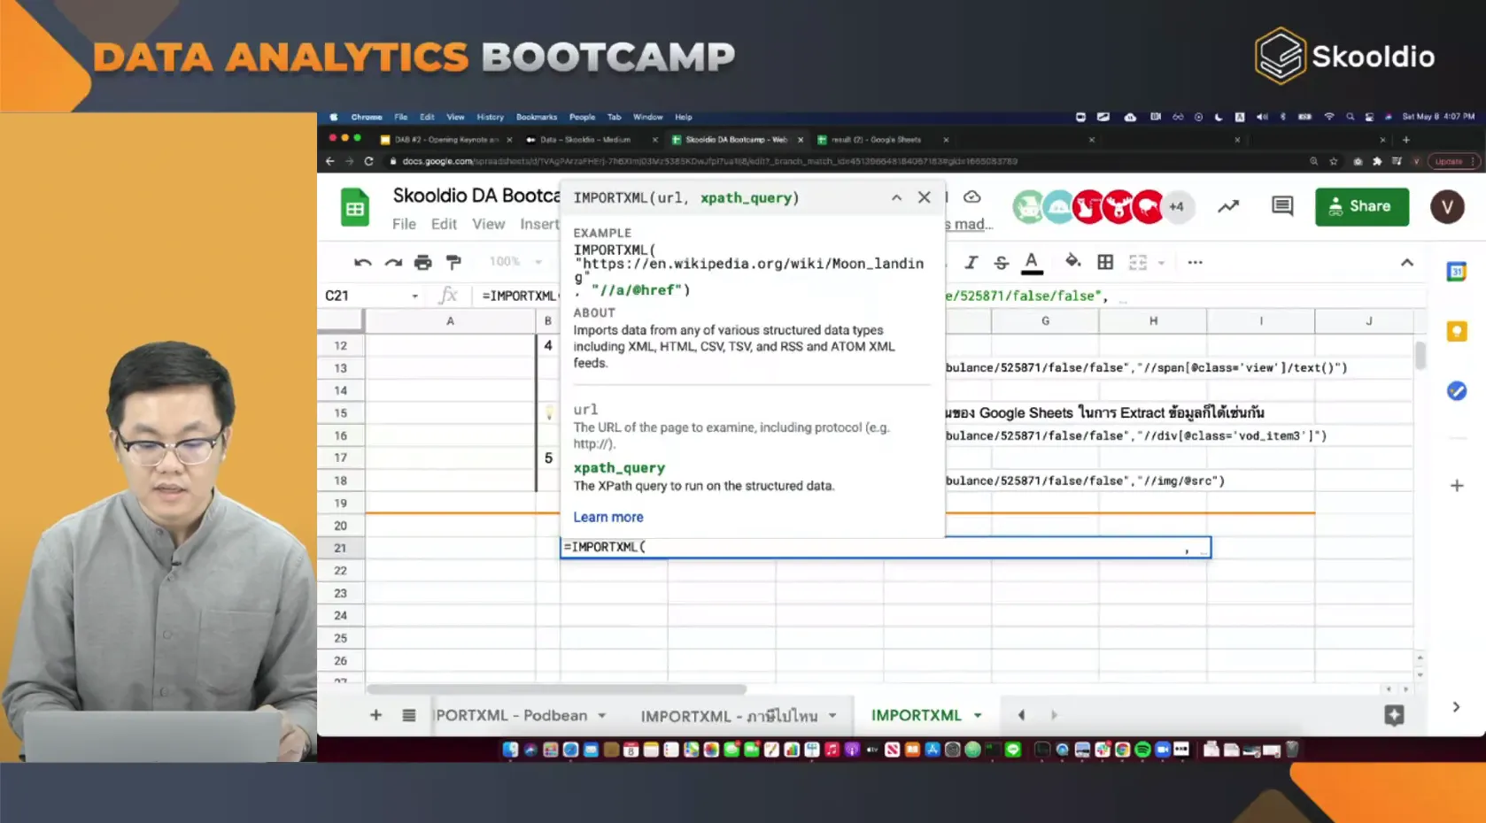Click the undo icon
Image resolution: width=1486 pixels, height=823 pixels.
tap(363, 262)
